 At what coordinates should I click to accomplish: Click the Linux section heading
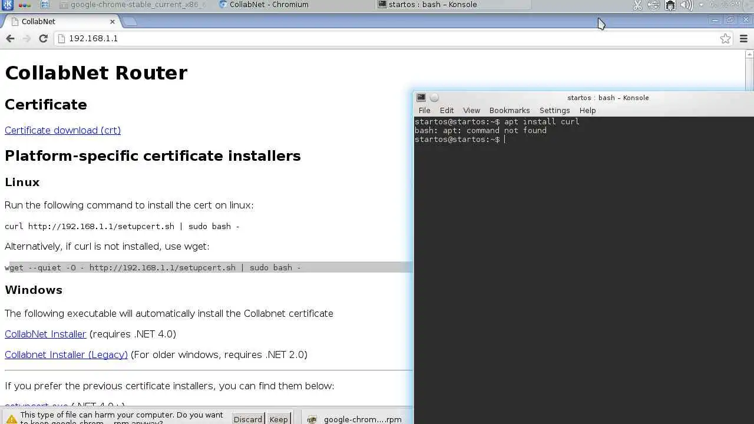22,182
